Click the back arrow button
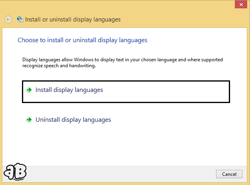 [8, 19]
